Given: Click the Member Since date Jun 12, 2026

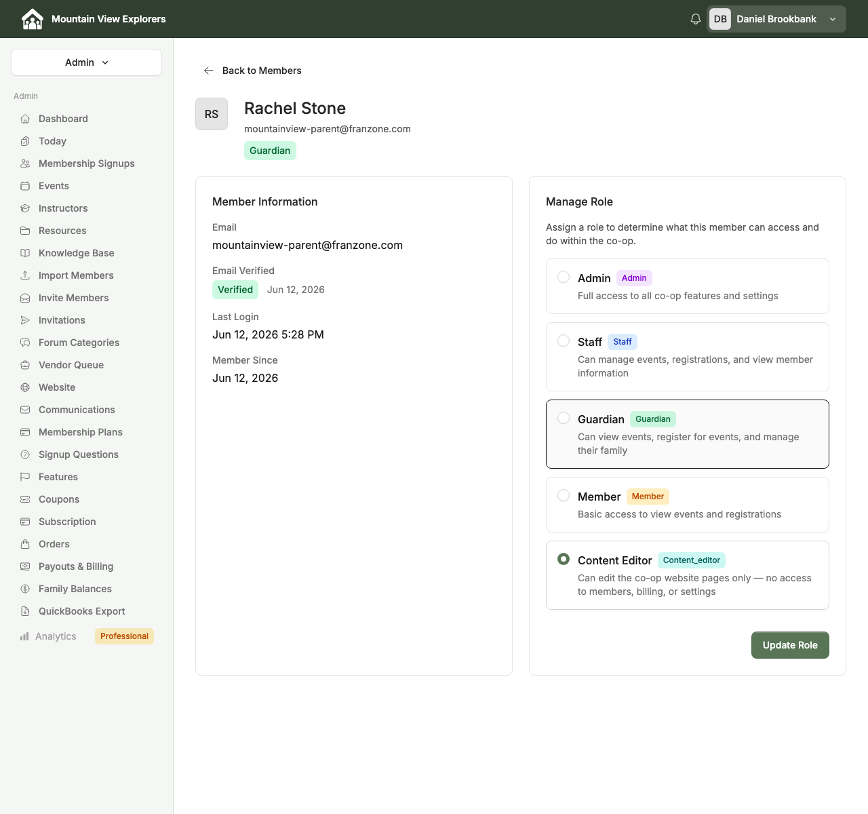Looking at the screenshot, I should click(245, 378).
